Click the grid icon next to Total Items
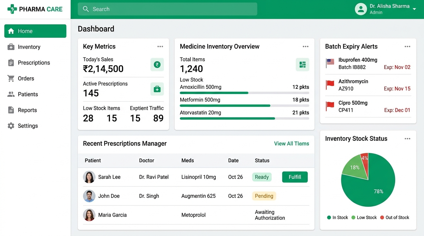424x236 pixels. 303,65
